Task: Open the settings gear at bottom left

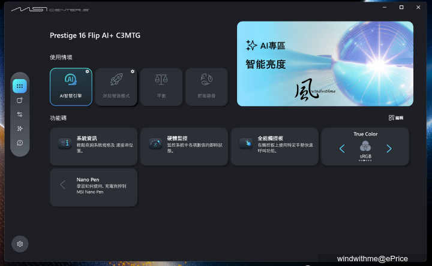Action: pyautogui.click(x=20, y=244)
